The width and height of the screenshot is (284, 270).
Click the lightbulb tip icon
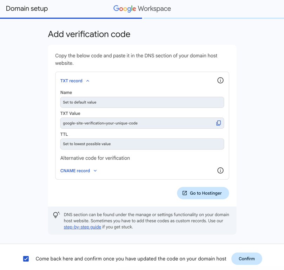pos(56,215)
